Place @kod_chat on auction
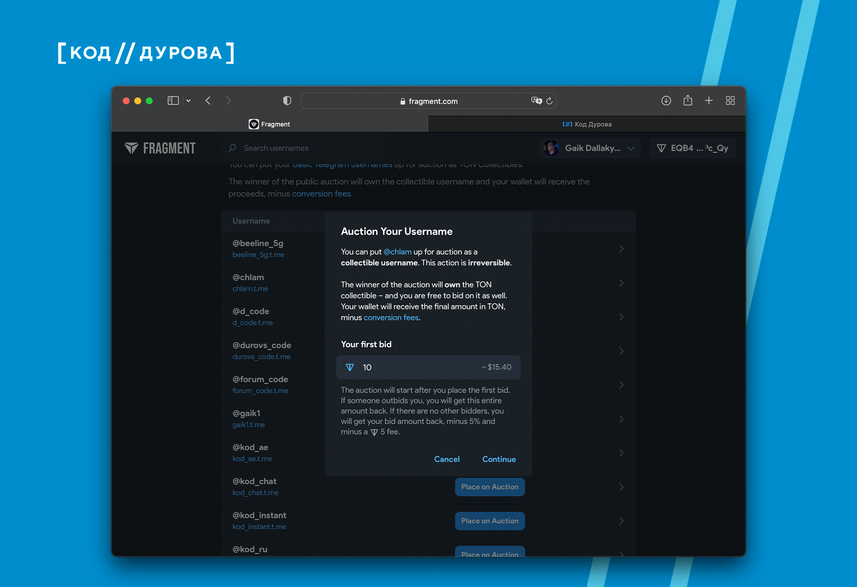The height and width of the screenshot is (587, 857). [490, 487]
